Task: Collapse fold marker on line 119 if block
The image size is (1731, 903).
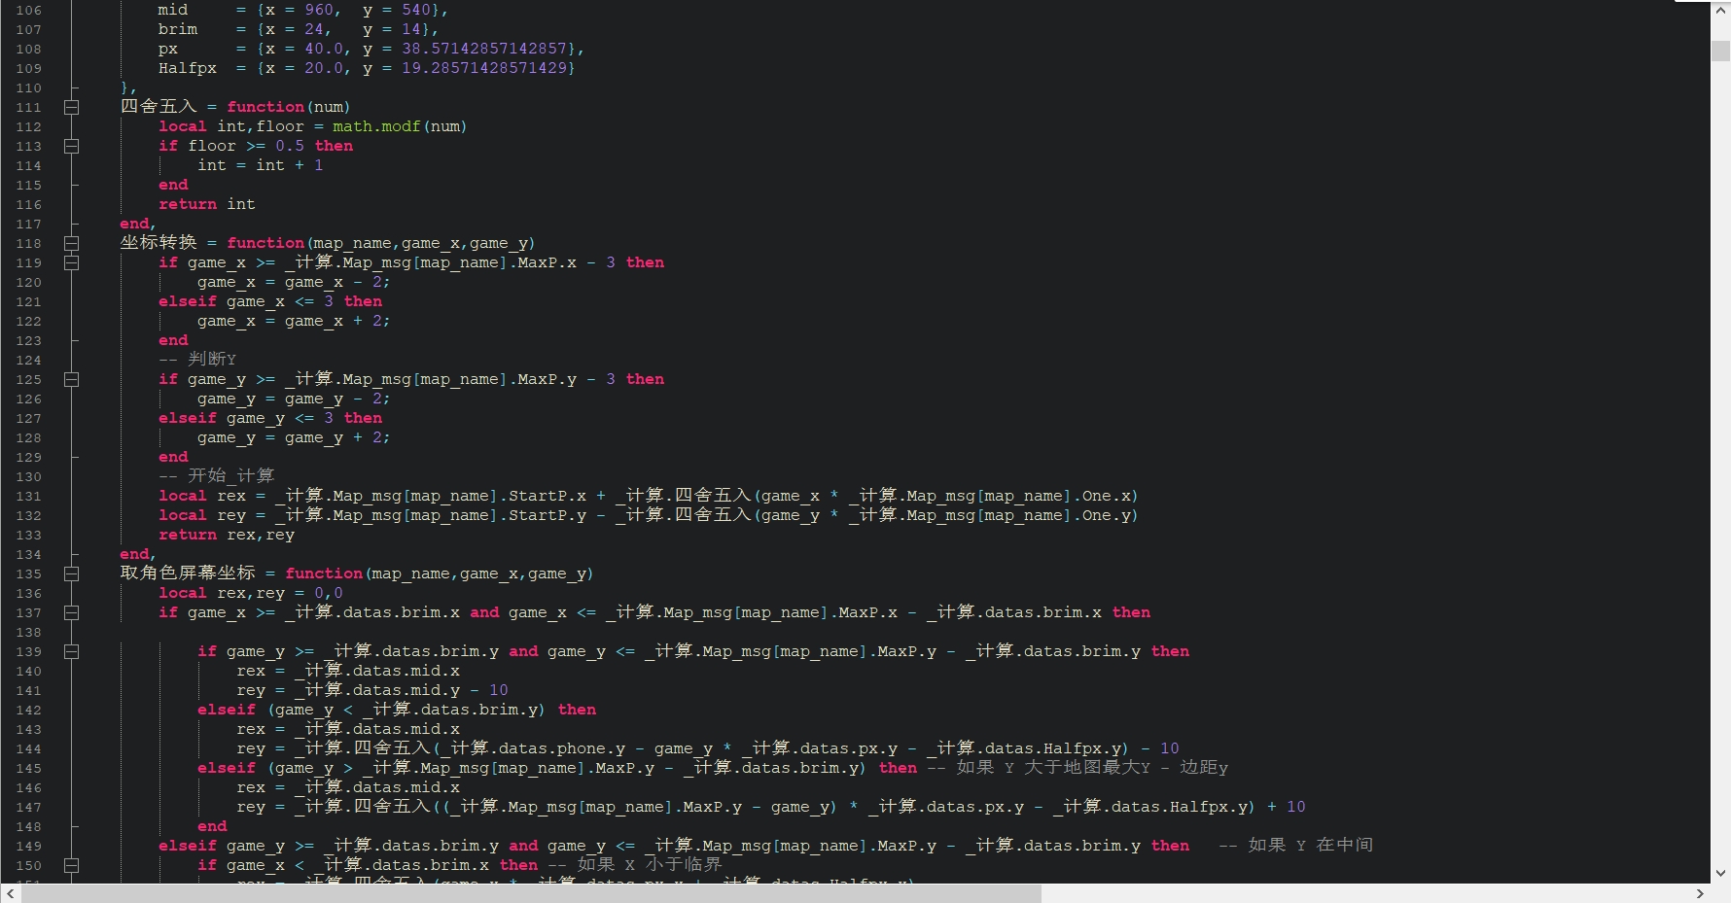Action: pyautogui.click(x=71, y=262)
